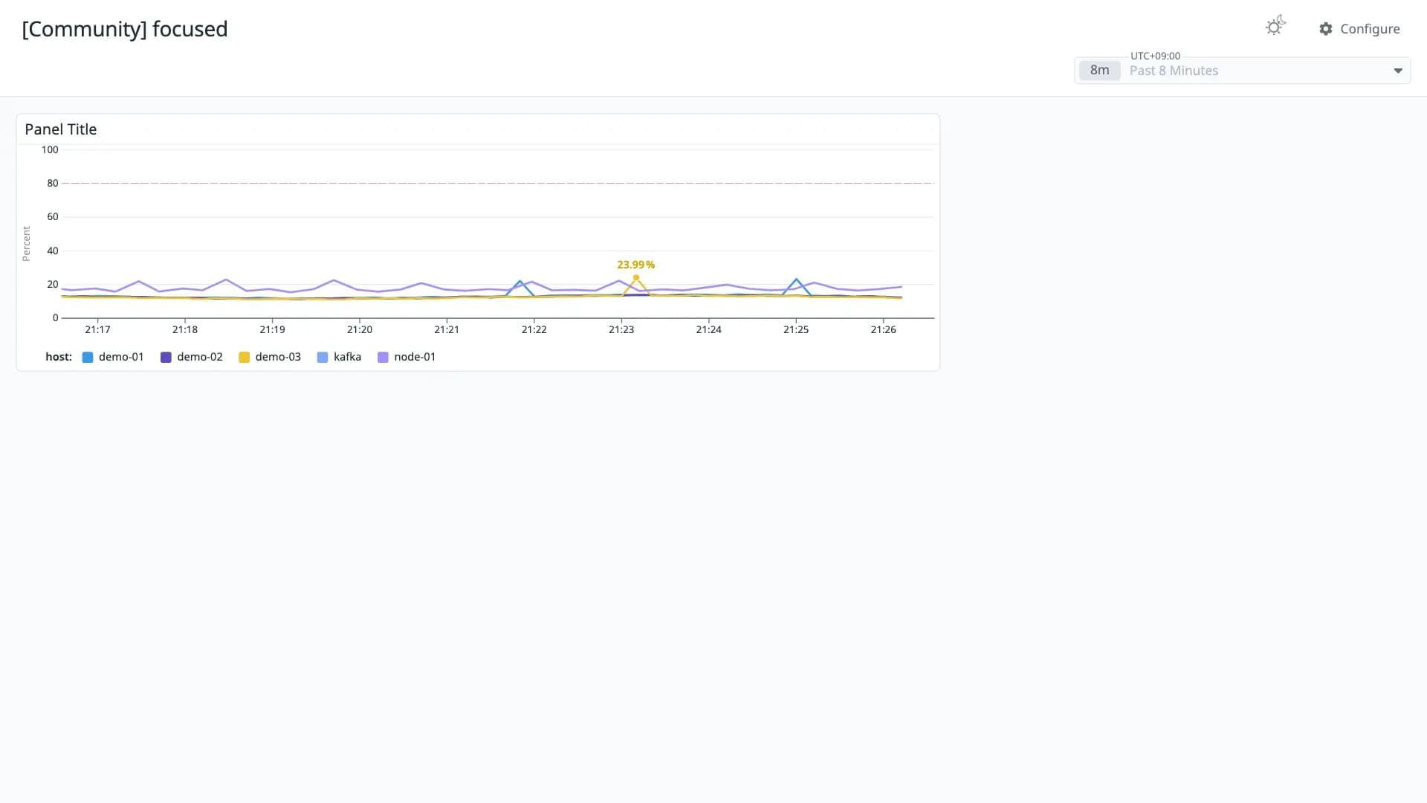
Task: Click the demo-02 legend color swatch
Action: click(166, 358)
